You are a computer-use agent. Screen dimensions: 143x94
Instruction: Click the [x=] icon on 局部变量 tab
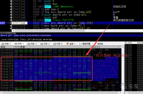(x=81, y=44)
